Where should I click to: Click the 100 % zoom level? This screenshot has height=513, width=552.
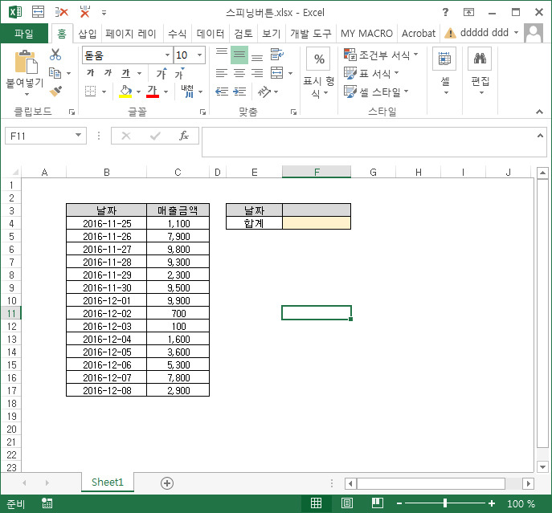521,503
